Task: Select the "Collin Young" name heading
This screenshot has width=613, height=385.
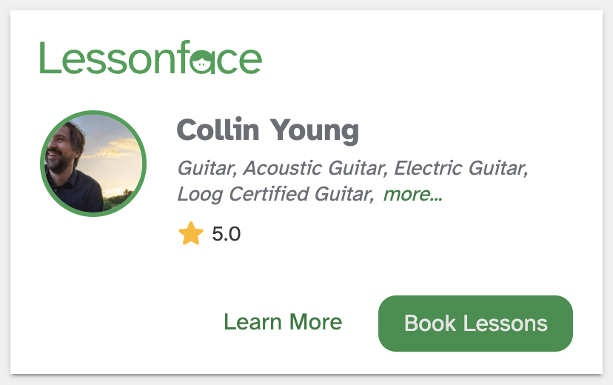Action: tap(267, 130)
